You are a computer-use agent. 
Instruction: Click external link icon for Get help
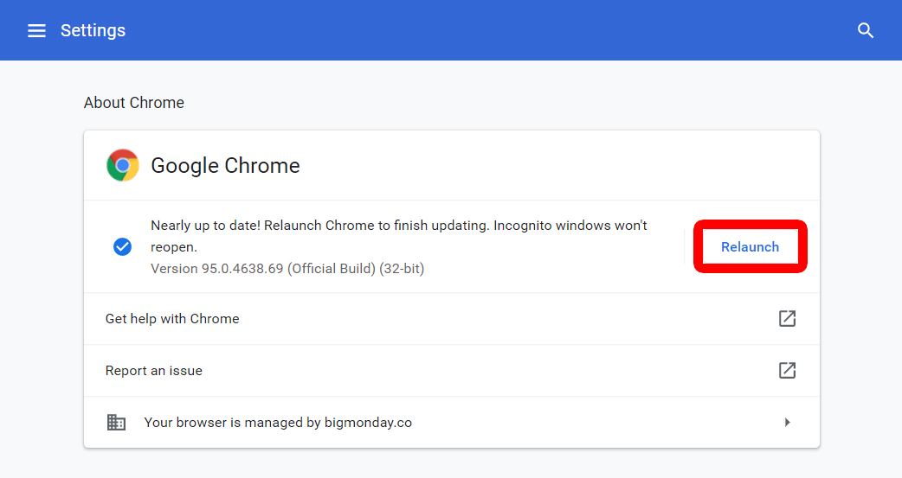coord(787,318)
